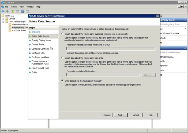This screenshot has height=133, width=188.
Task: Restore the inner MMC child window
Action: [182, 7]
